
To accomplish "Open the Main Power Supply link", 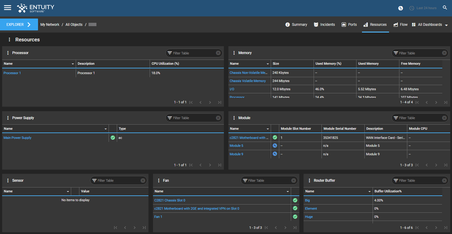I will click(x=17, y=138).
